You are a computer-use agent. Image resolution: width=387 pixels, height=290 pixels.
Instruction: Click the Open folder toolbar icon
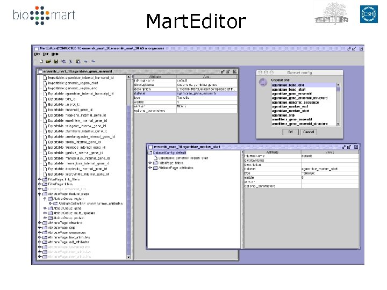click(x=48, y=61)
